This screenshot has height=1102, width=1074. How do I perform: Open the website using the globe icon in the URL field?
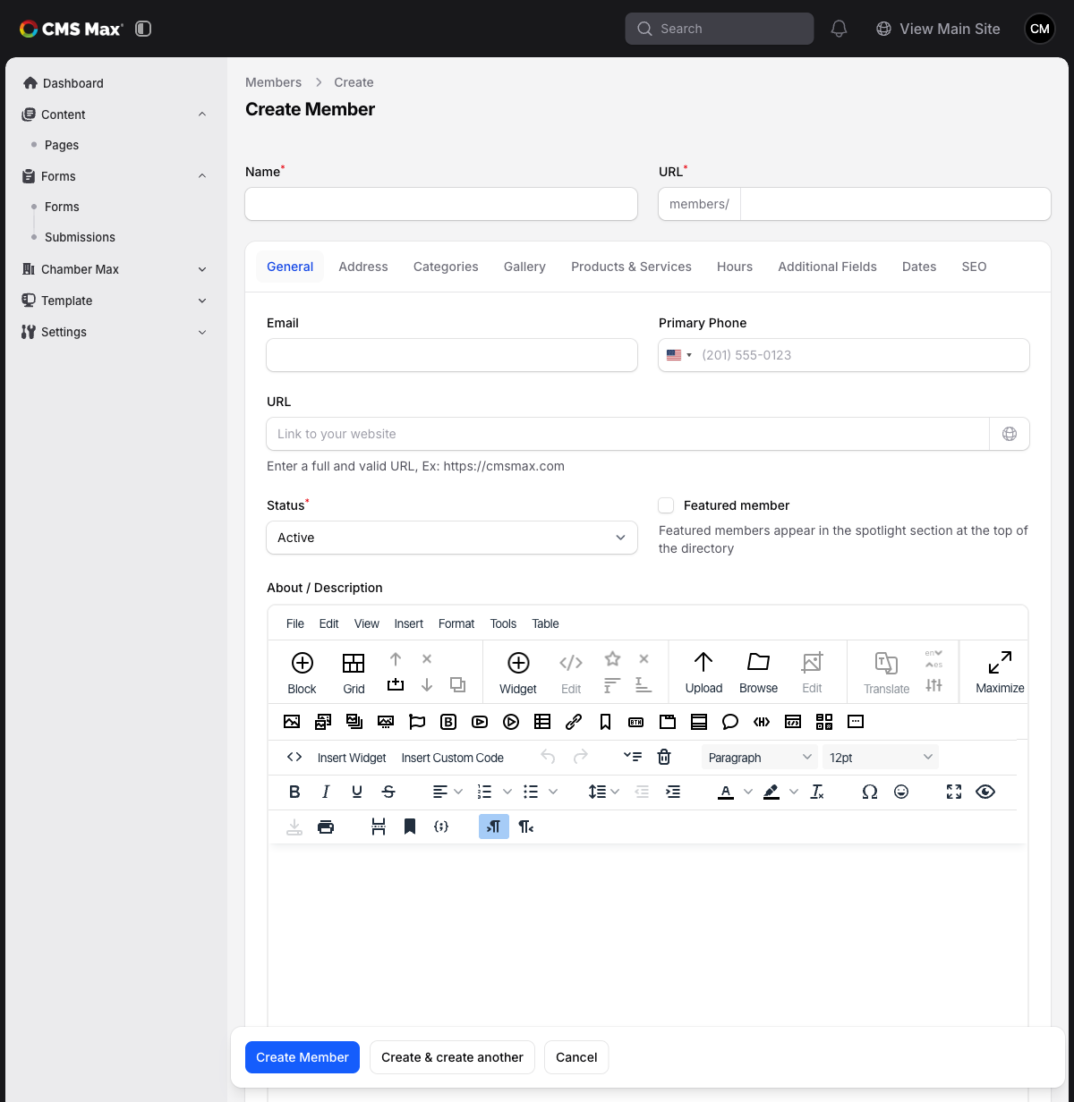pos(1010,434)
